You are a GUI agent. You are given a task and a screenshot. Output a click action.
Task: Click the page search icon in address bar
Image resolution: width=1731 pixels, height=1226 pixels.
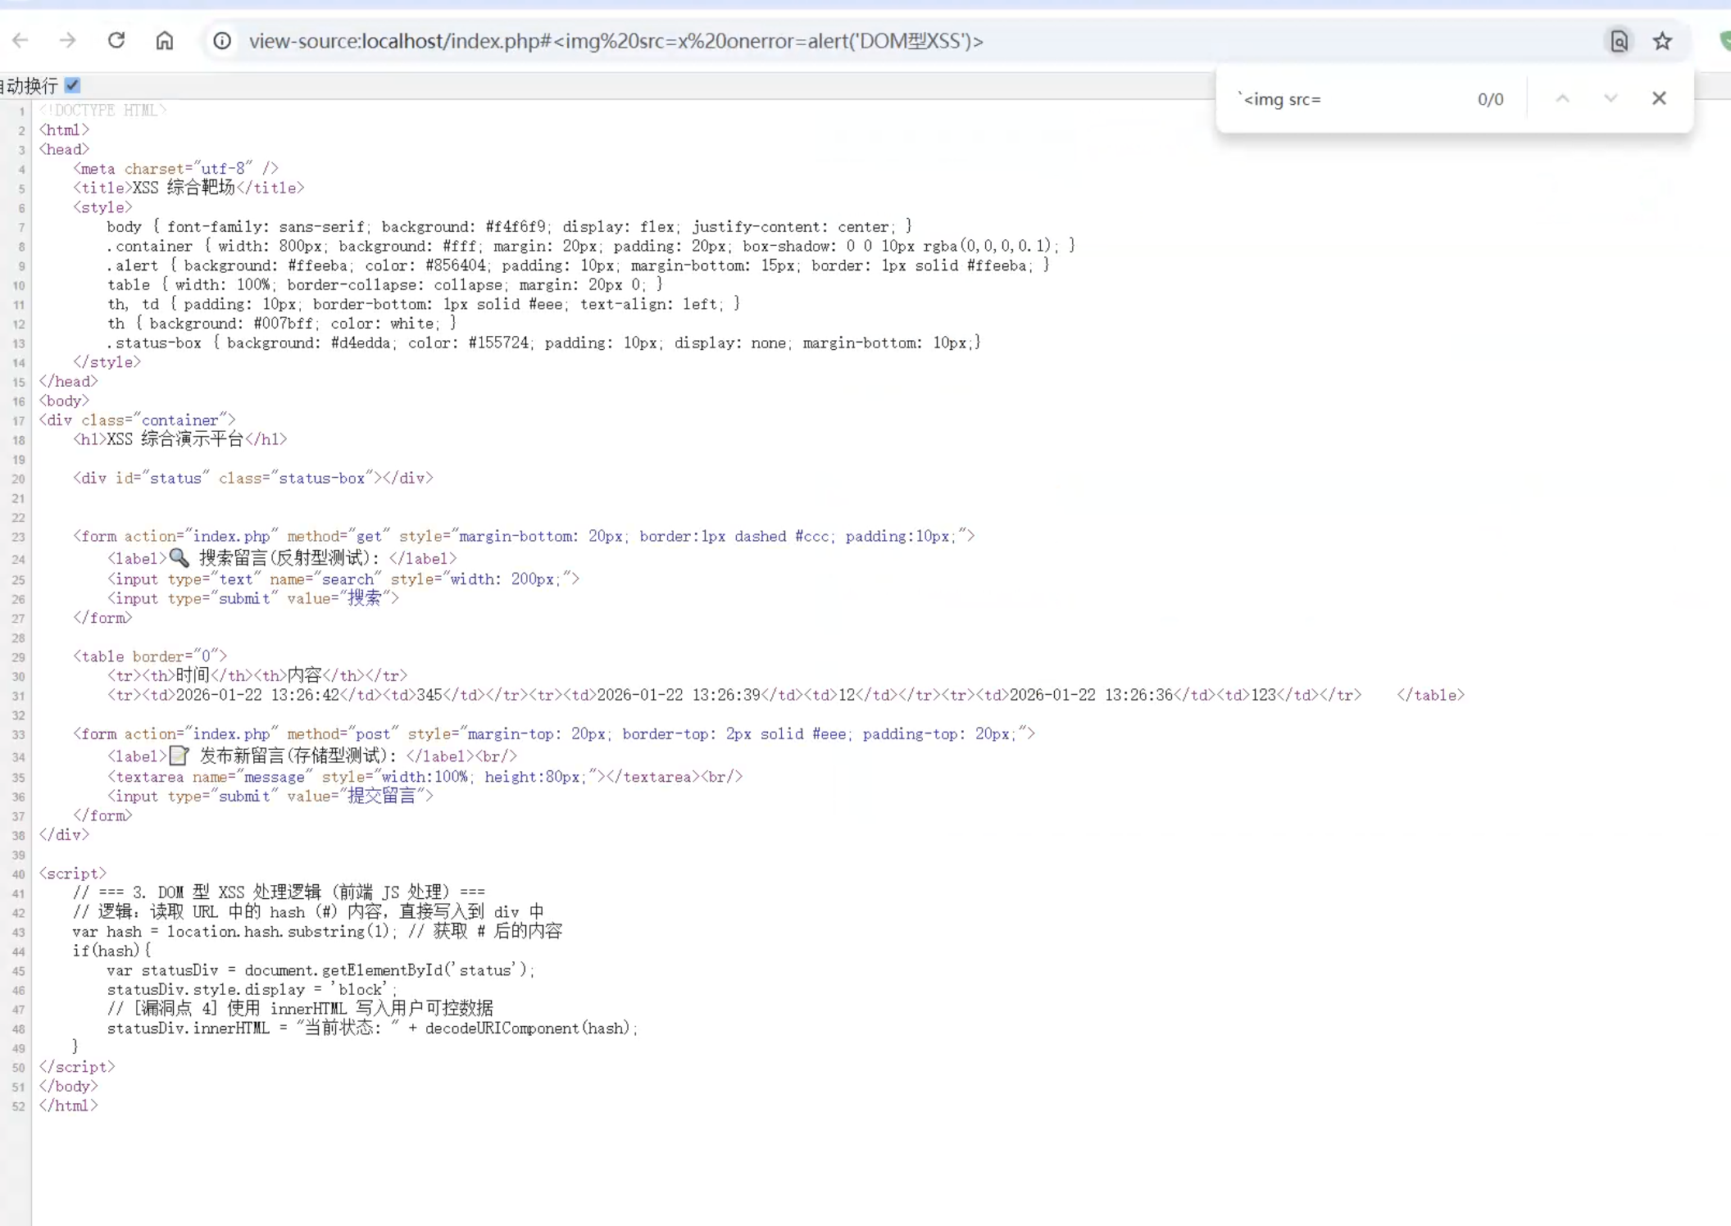tap(1619, 41)
